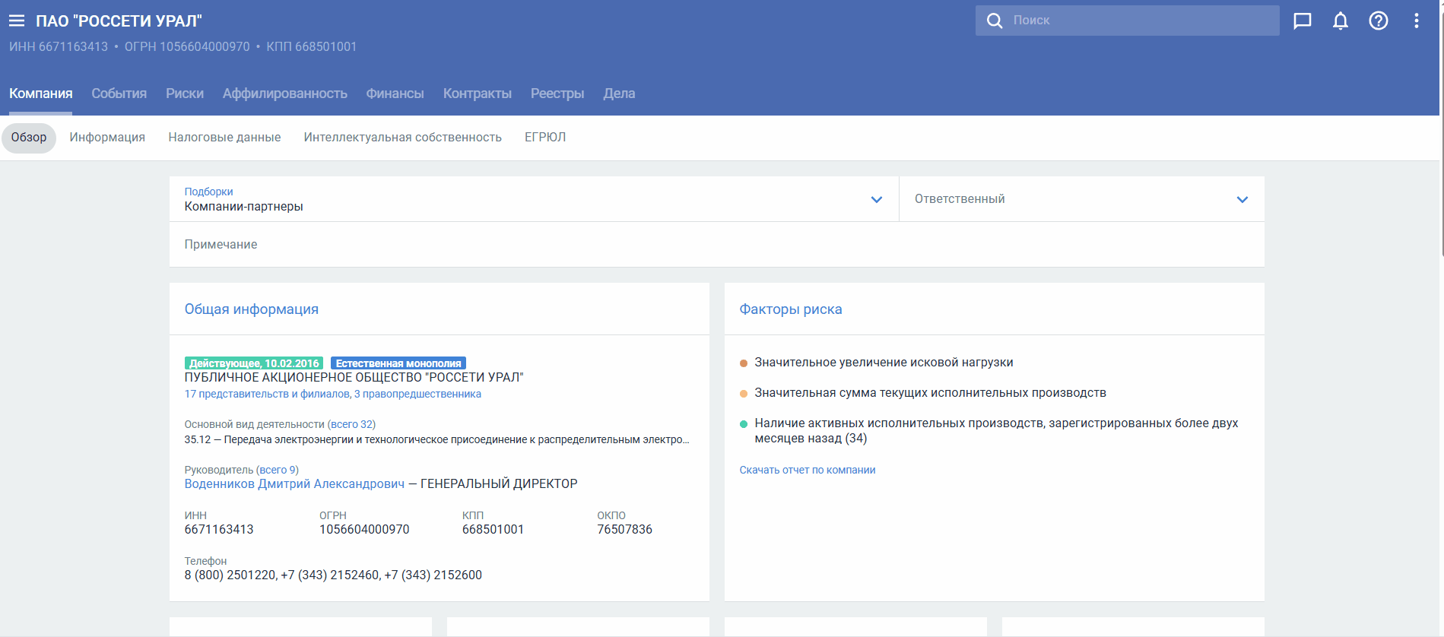Screen dimensions: 1444x637
Task: Click the search magnifier icon
Action: point(994,21)
